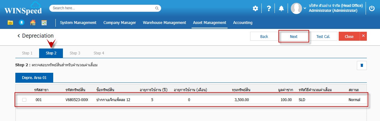Click the user avatar picture

click(x=296, y=8)
